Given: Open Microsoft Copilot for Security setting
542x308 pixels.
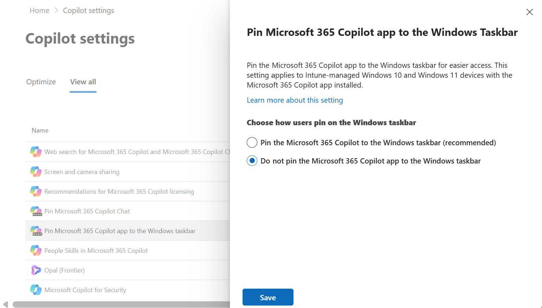Looking at the screenshot, I should (85, 290).
